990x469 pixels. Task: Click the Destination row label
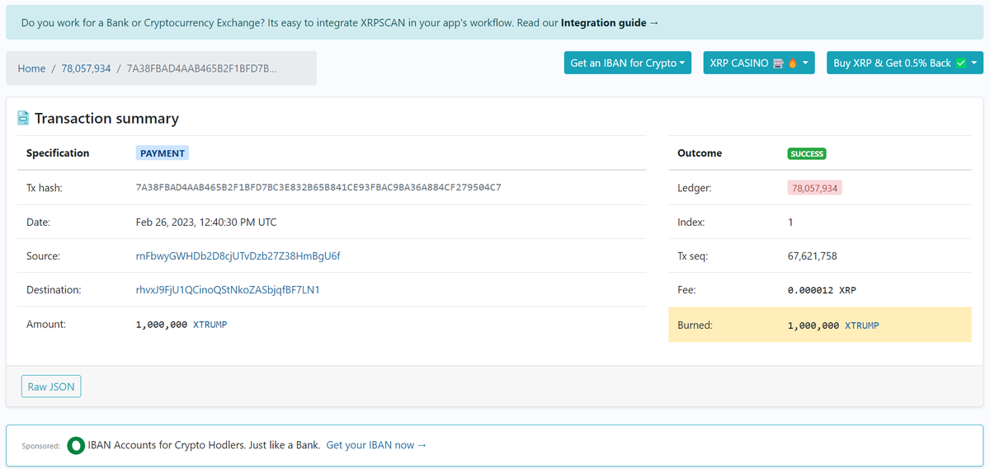[54, 290]
